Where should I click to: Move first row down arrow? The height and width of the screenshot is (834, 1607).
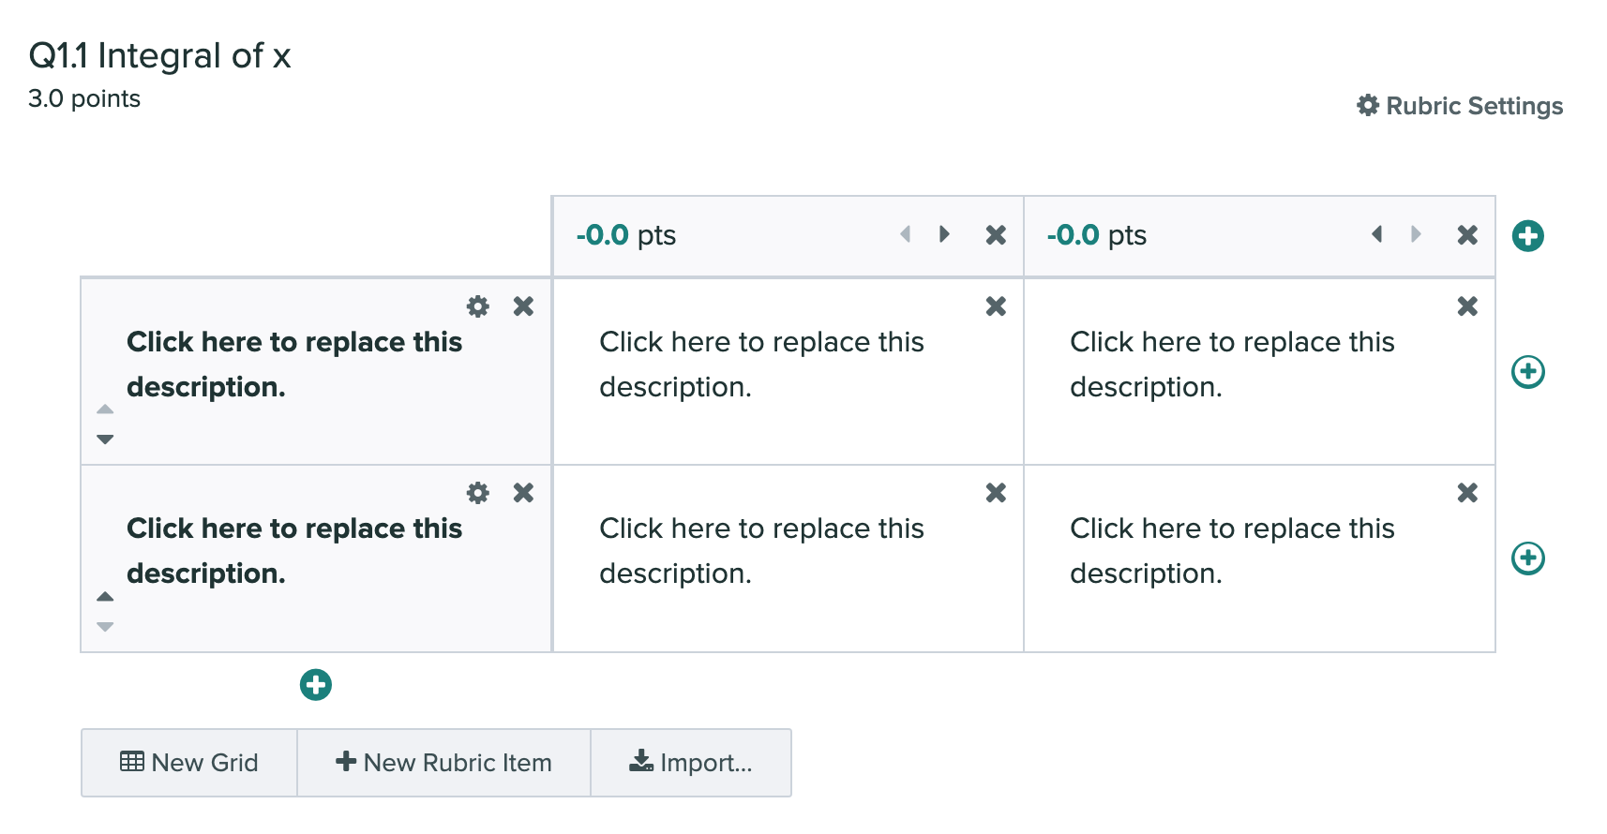(105, 439)
